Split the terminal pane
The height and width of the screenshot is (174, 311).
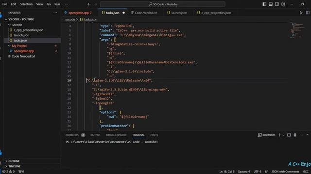tap(289, 135)
